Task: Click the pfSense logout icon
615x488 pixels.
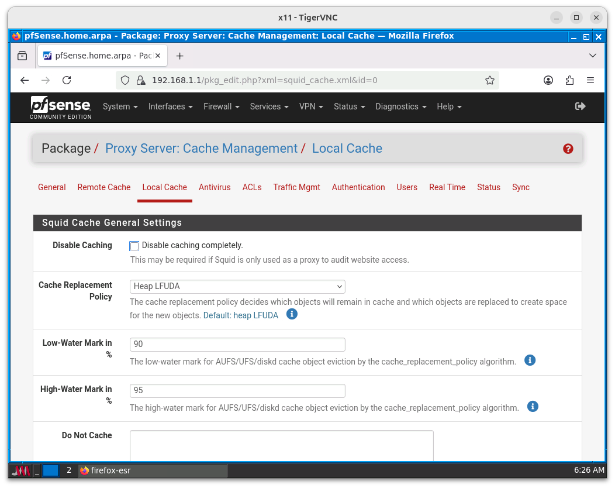Action: point(580,106)
